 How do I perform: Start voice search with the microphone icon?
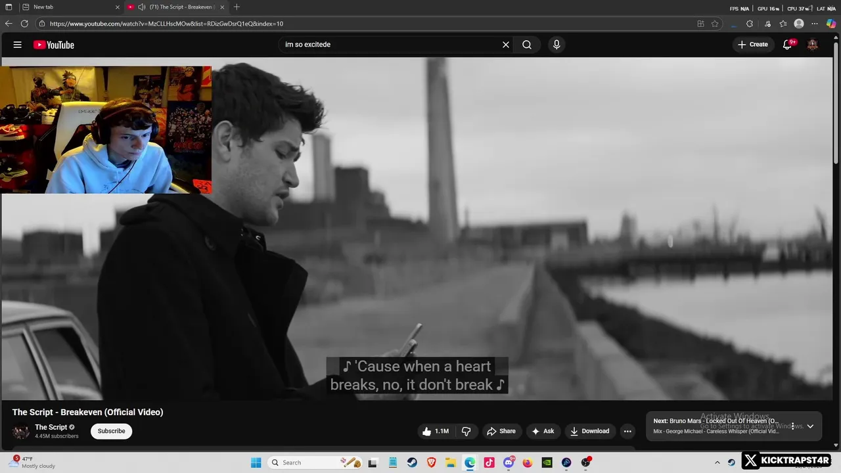pyautogui.click(x=557, y=45)
